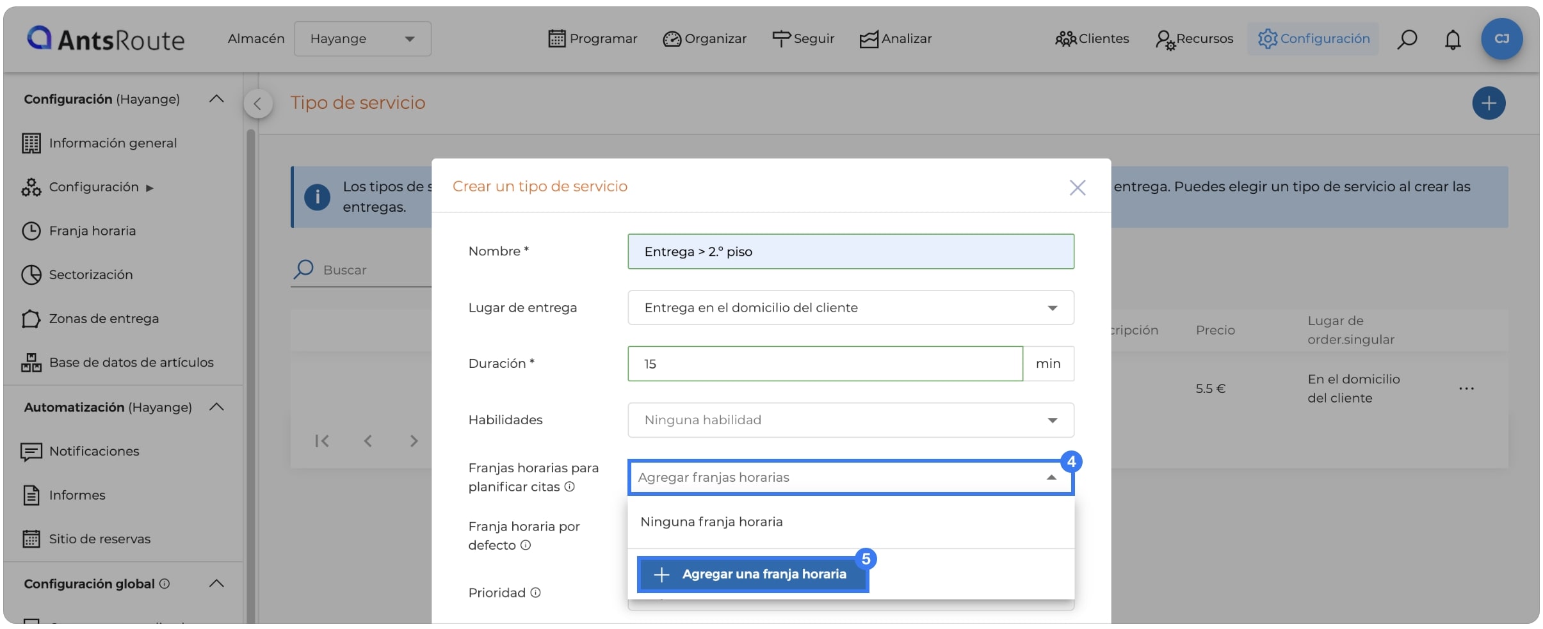This screenshot has height=629, width=1543.
Task: Close the Crear un tipo de servicio dialog
Action: (x=1078, y=187)
